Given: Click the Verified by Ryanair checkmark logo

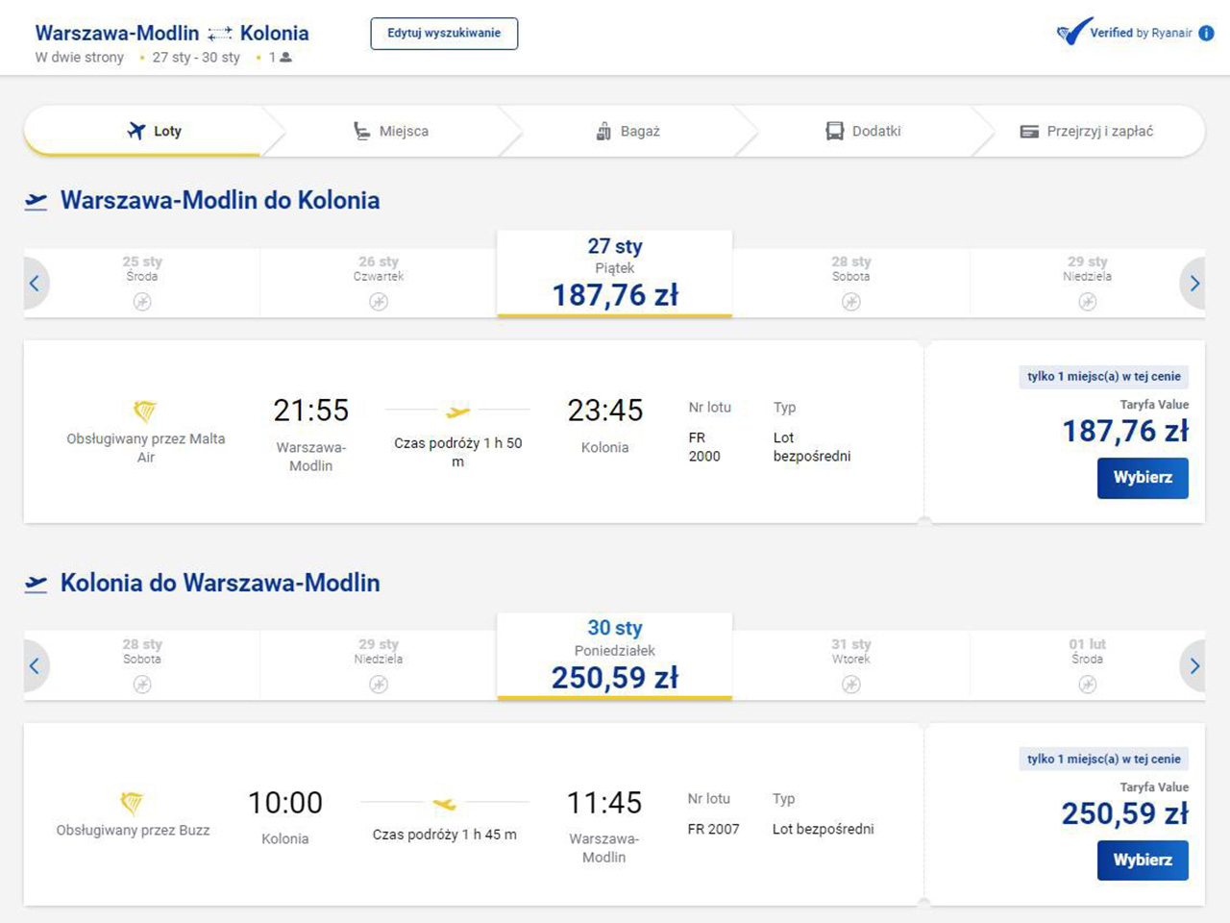Looking at the screenshot, I should point(1073,32).
